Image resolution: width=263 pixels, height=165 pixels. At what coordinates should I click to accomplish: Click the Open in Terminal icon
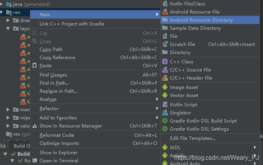click(35, 160)
